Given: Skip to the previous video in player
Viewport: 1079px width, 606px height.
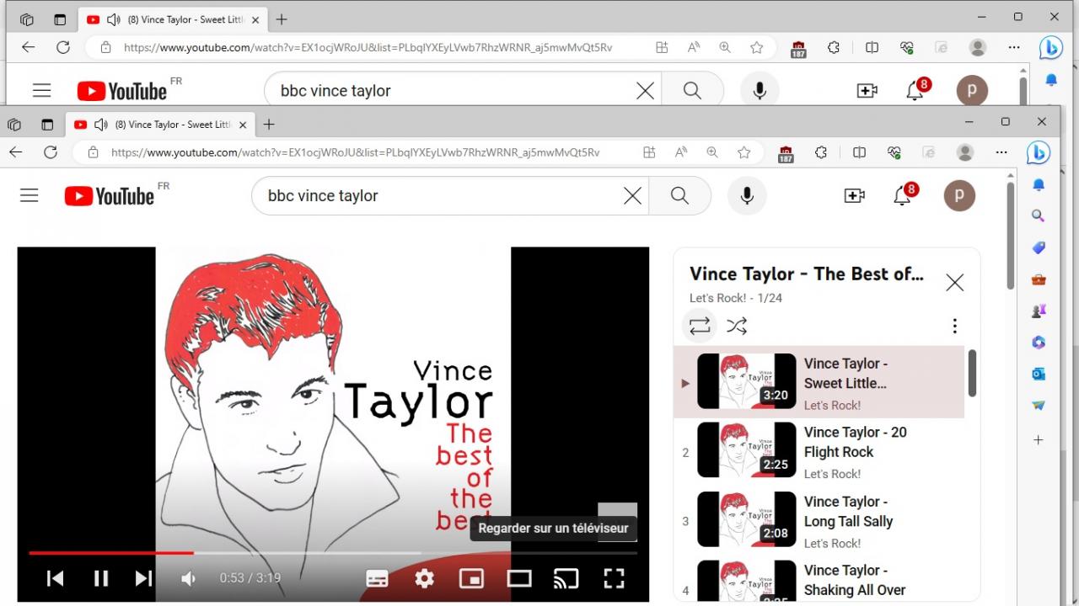Looking at the screenshot, I should pos(56,578).
